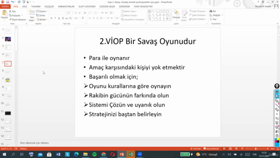
Task: Toggle the eye visibility icon on the annotation toolbar
Action: (277, 92)
